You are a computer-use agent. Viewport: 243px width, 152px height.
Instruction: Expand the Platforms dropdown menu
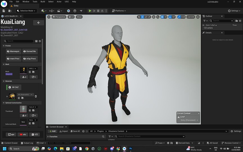[119, 11]
